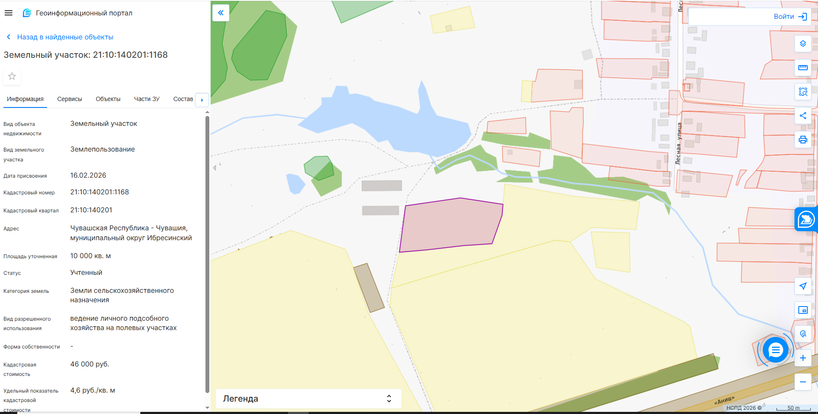Open the Части ЗУ tab
The image size is (818, 414).
pos(146,99)
